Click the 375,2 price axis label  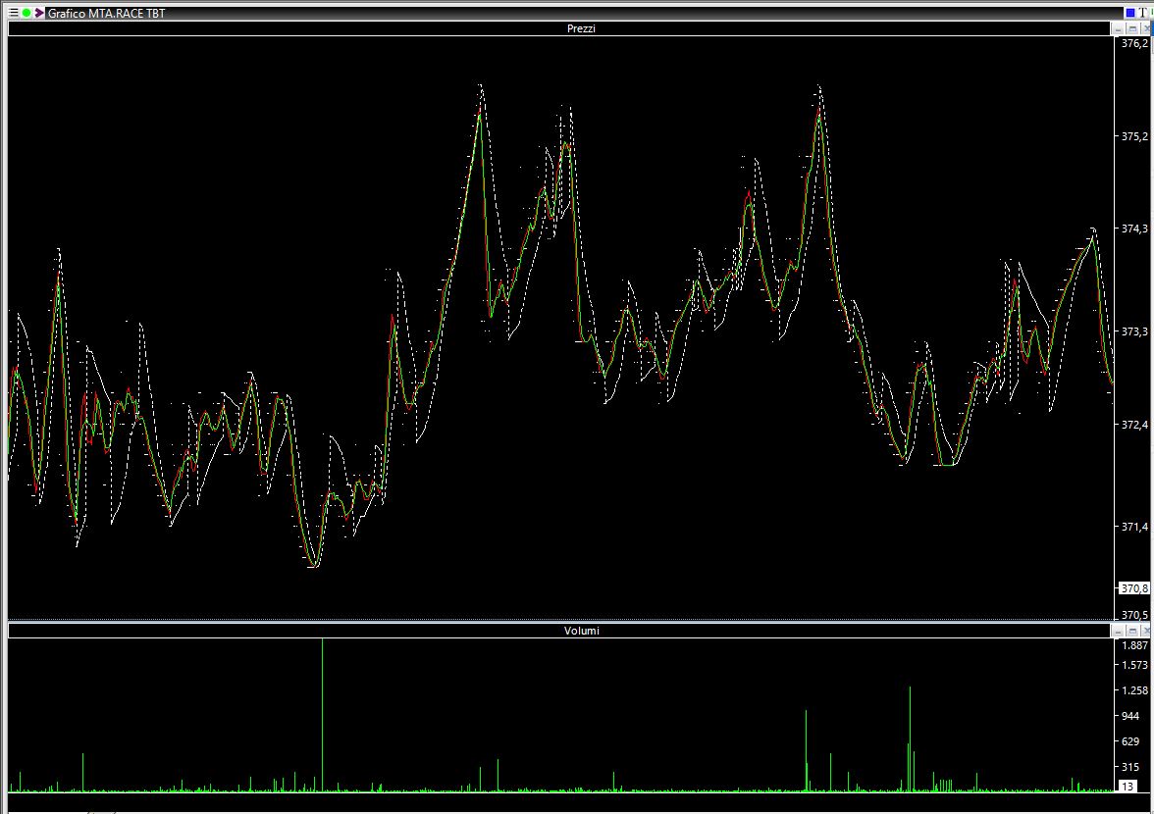tap(1133, 136)
